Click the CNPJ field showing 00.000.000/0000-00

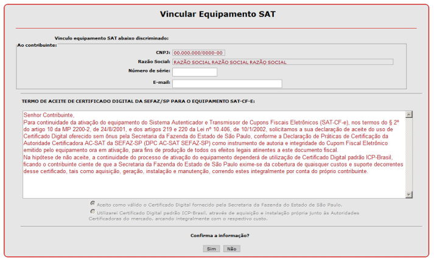198,53
